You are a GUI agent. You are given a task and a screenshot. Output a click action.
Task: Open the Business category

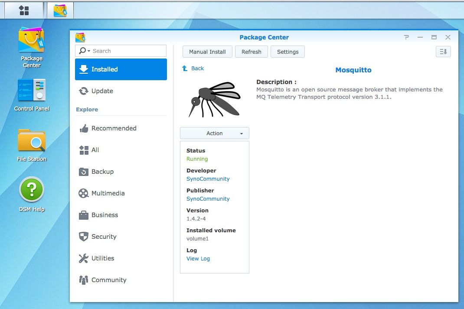tap(121, 215)
